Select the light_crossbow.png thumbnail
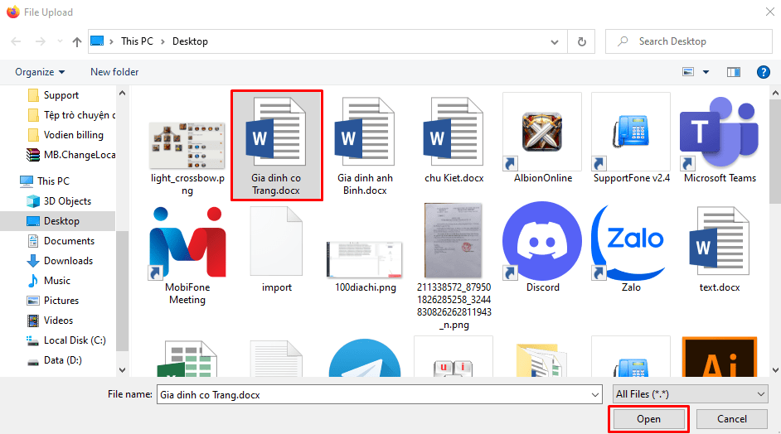 coord(187,145)
